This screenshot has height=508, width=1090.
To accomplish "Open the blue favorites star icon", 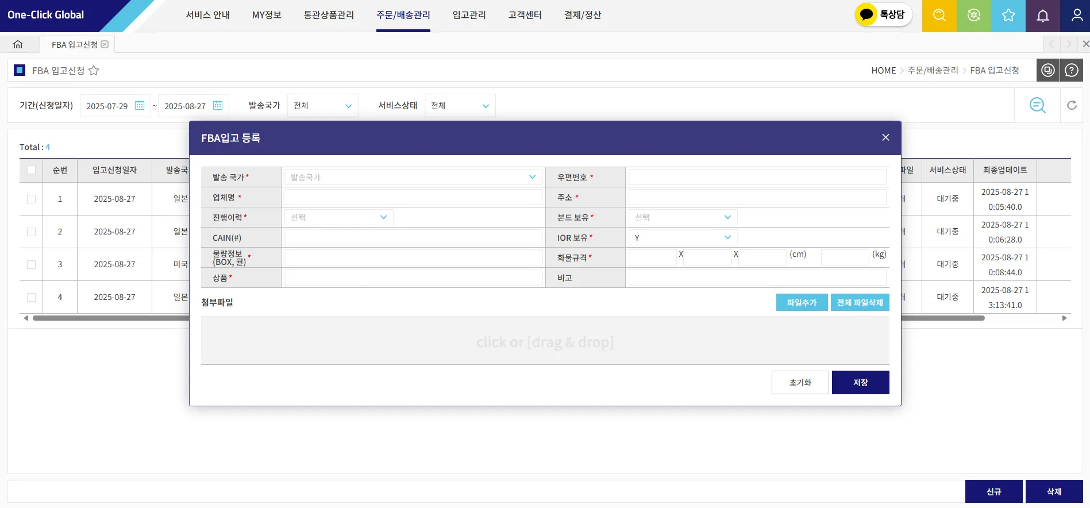I will (x=1008, y=16).
